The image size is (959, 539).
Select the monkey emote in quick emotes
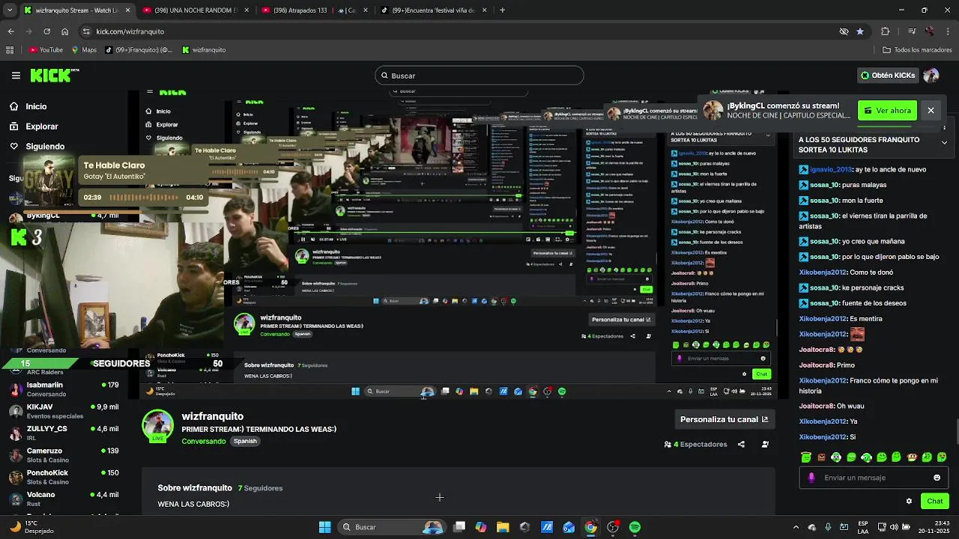pyautogui.click(x=912, y=457)
